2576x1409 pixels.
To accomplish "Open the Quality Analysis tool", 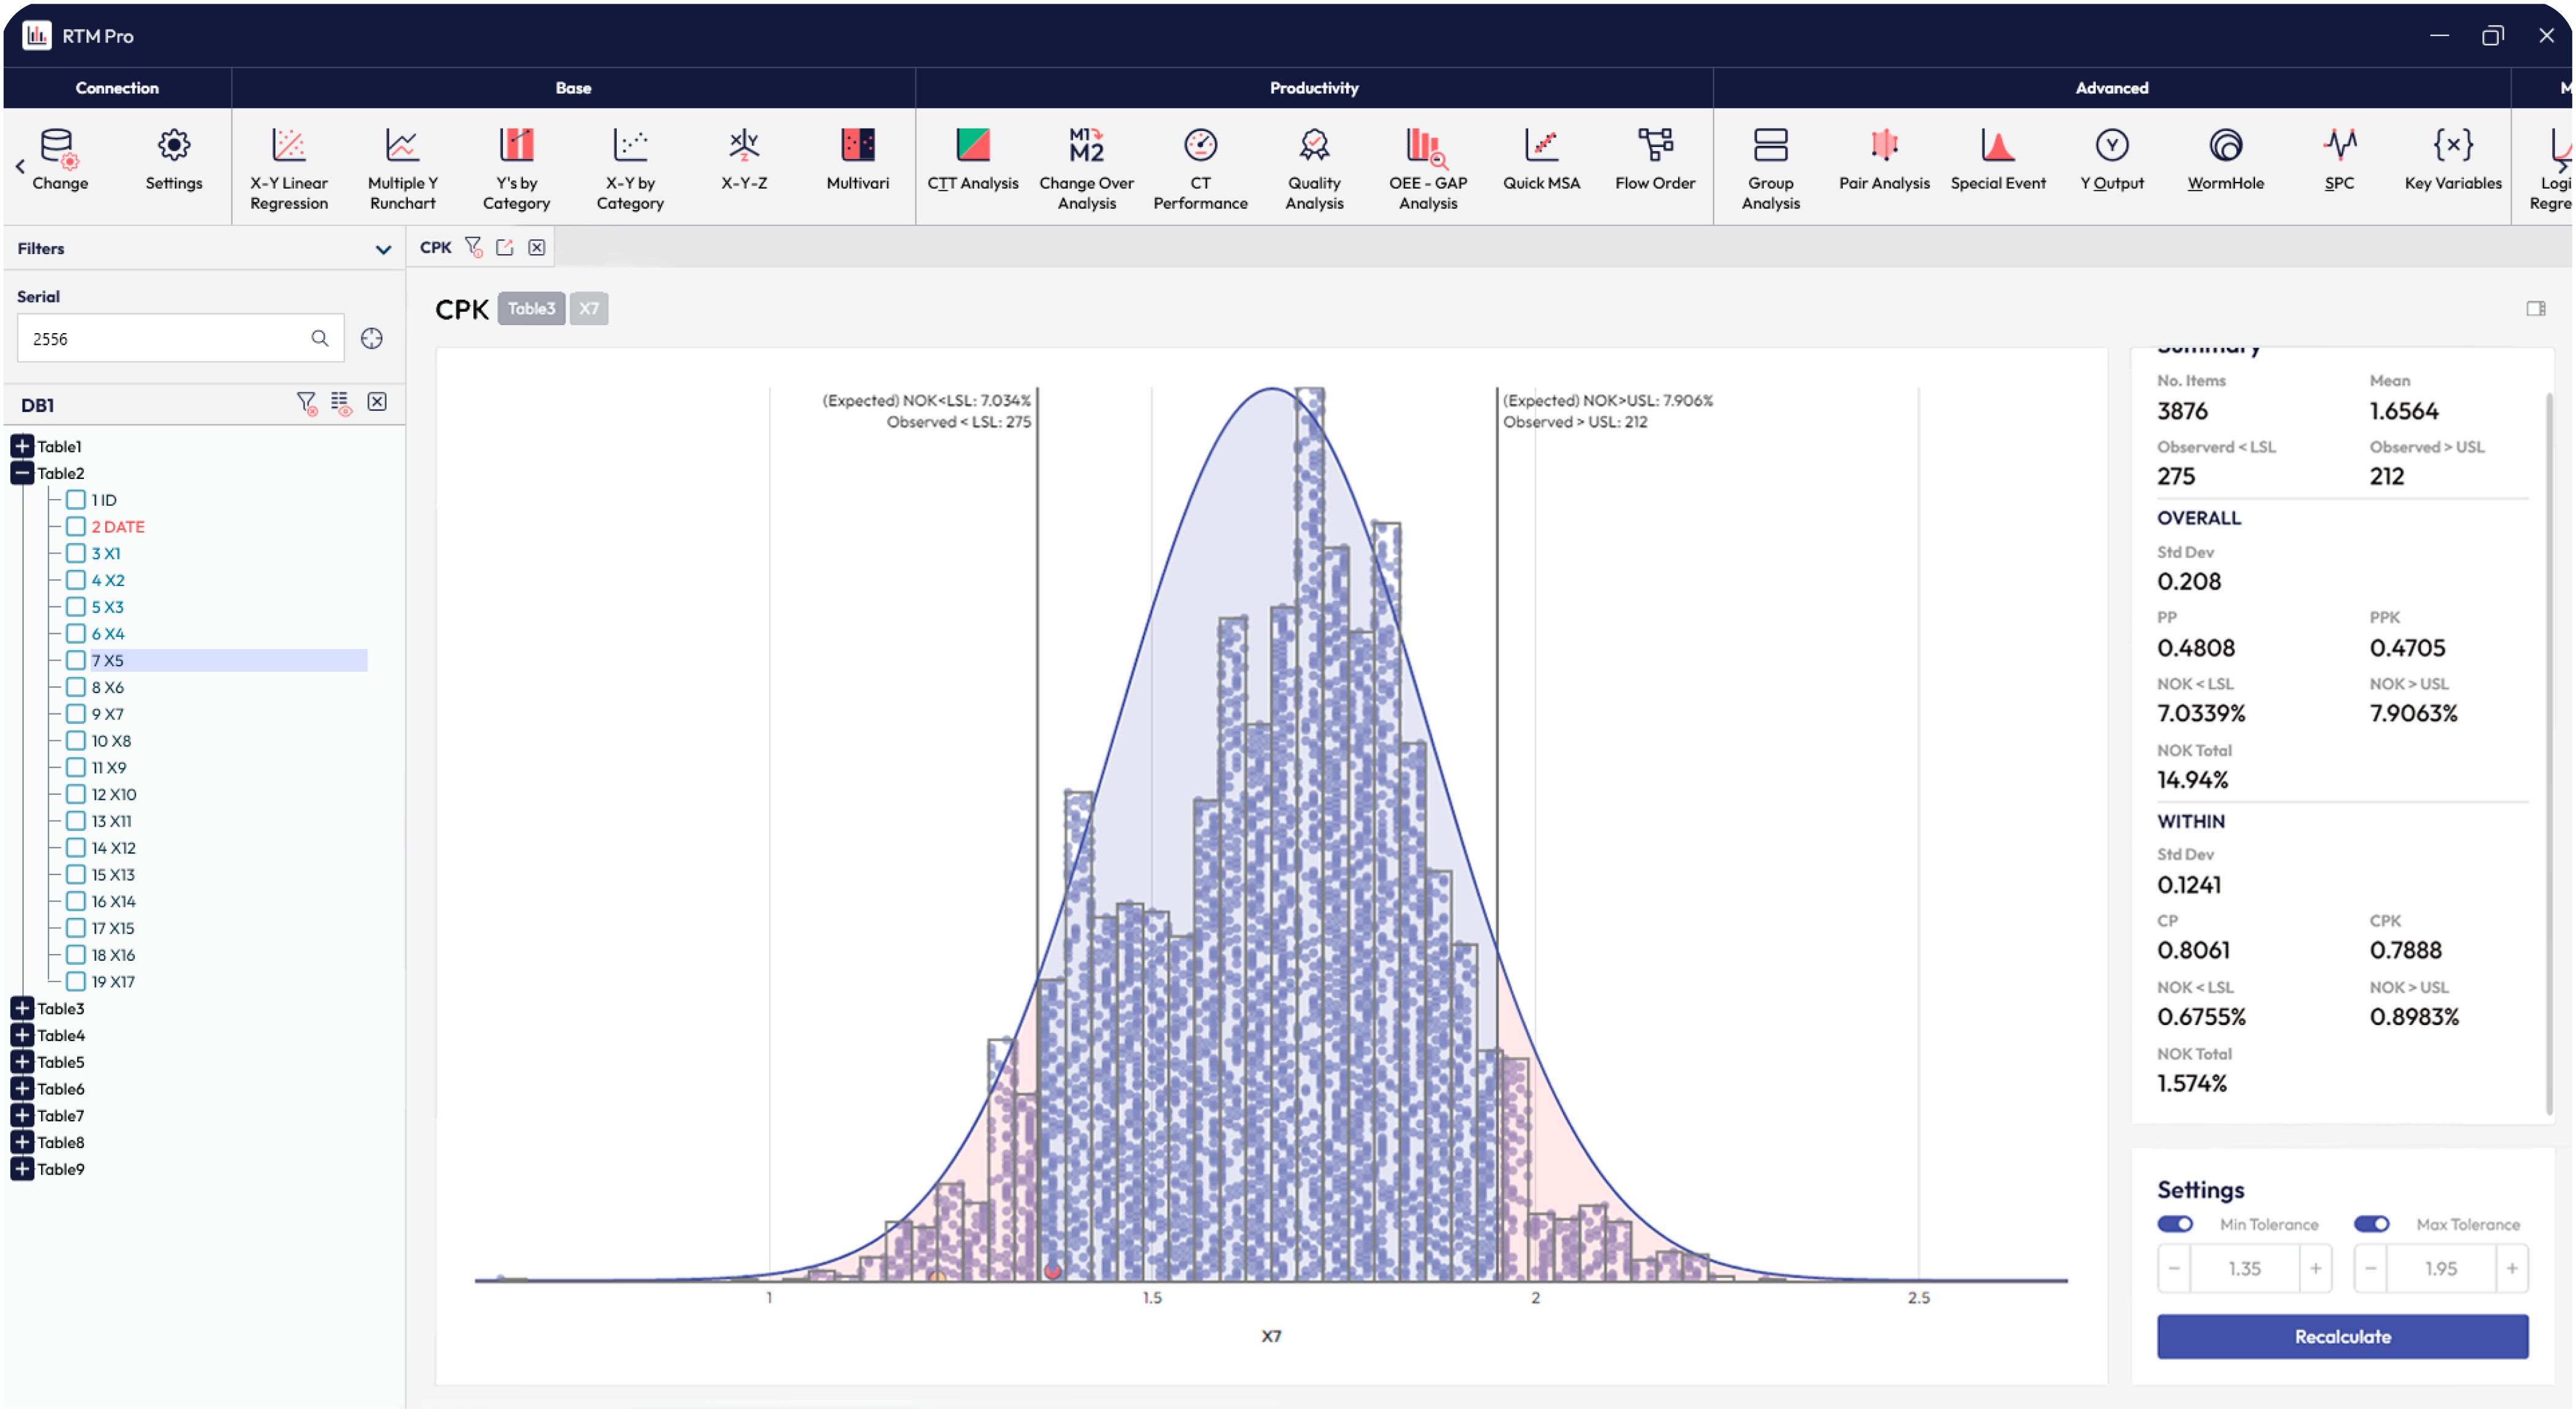I will click(x=1313, y=165).
